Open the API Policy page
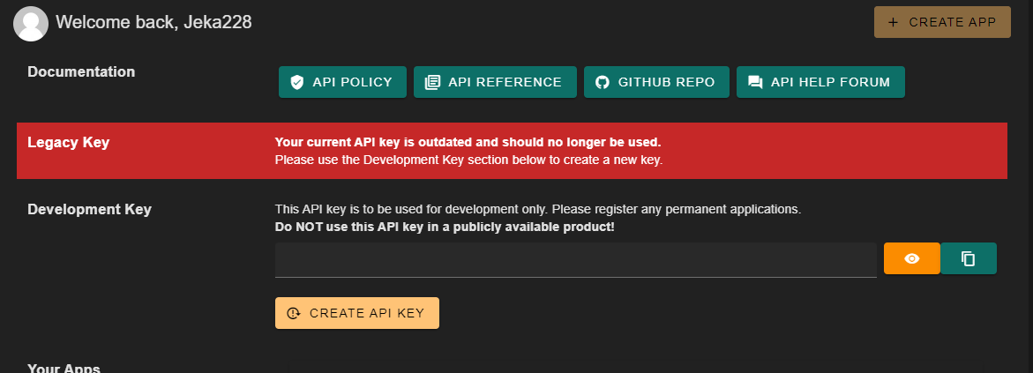This screenshot has height=373, width=1033. tap(342, 82)
